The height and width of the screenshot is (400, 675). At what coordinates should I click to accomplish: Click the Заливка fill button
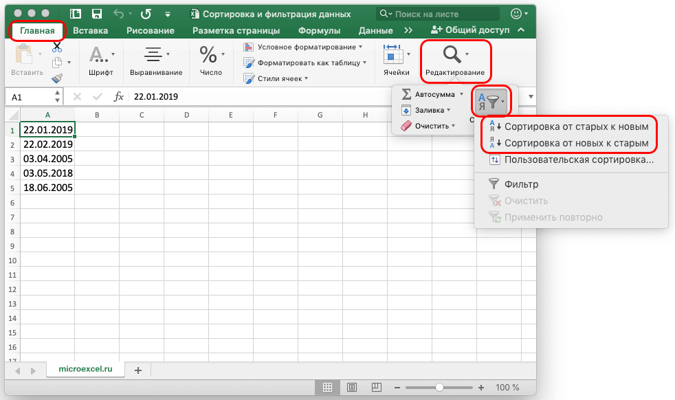point(425,110)
